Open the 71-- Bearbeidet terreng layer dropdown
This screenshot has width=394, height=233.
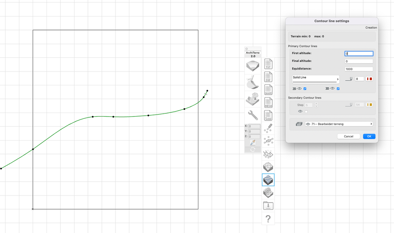(339, 124)
